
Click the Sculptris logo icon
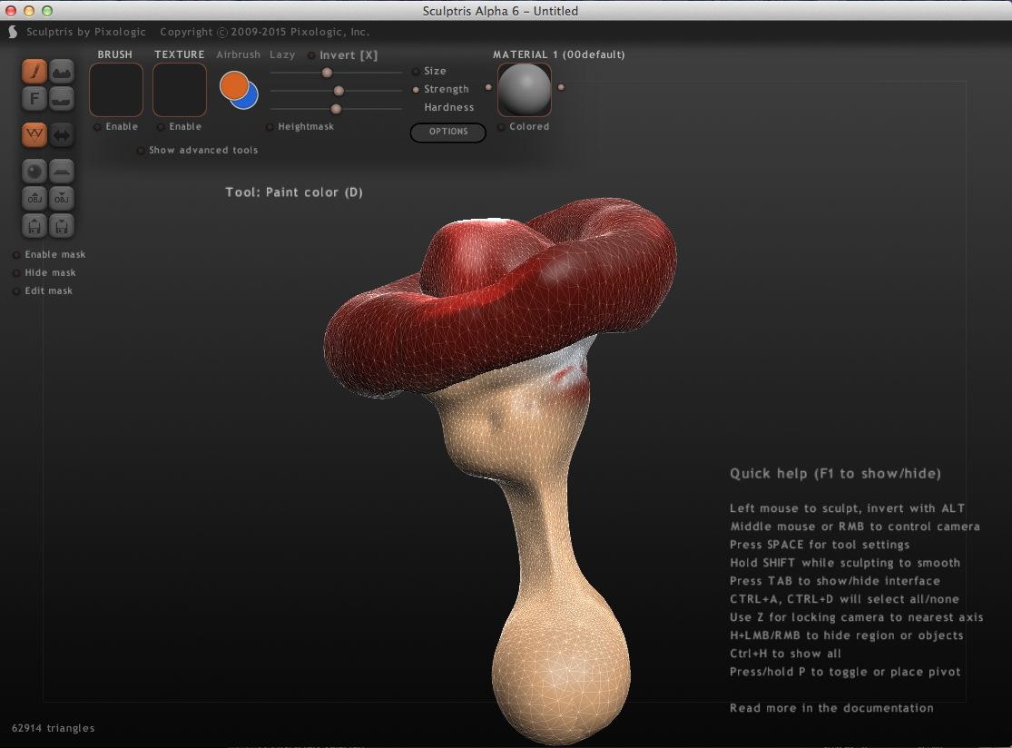click(x=13, y=32)
